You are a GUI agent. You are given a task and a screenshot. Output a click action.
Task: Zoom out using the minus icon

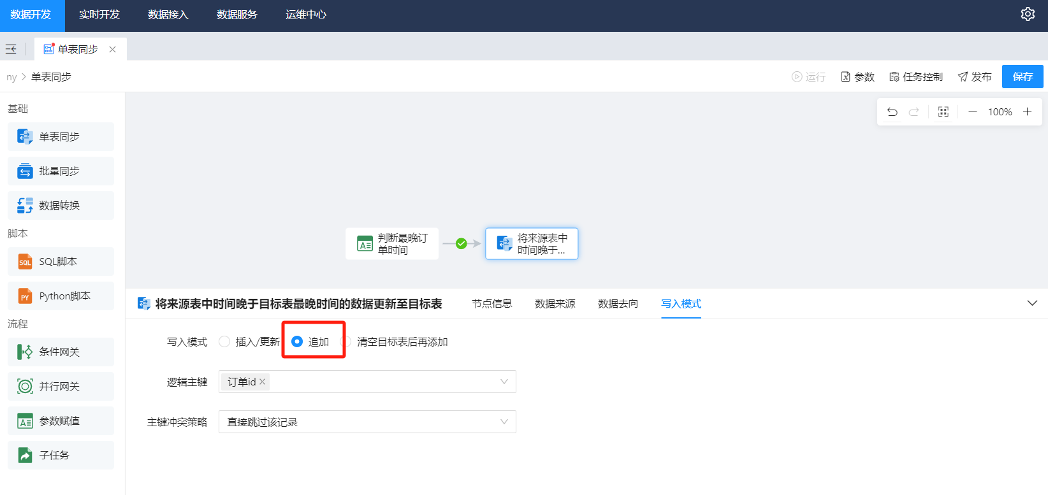(x=972, y=112)
